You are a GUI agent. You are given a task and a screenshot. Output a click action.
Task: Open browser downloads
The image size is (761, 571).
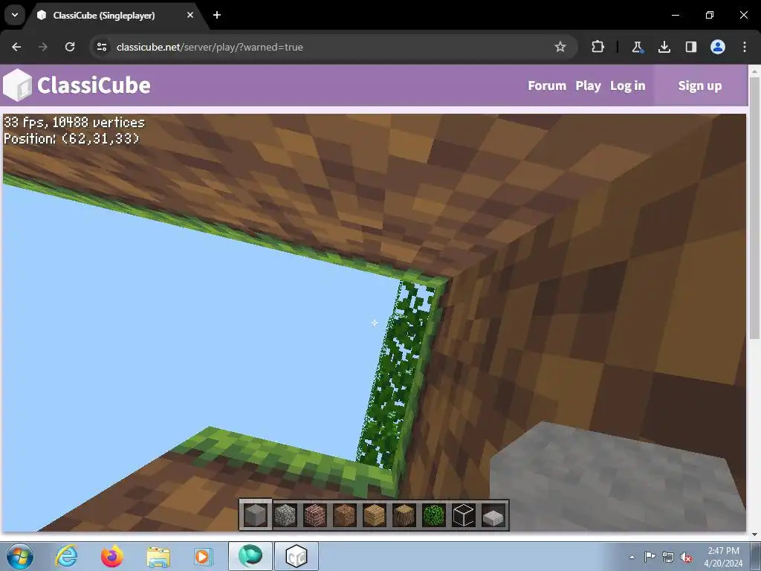(664, 47)
